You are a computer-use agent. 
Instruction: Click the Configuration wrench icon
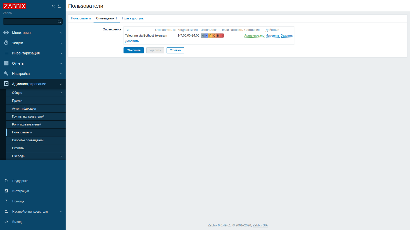click(x=6, y=73)
